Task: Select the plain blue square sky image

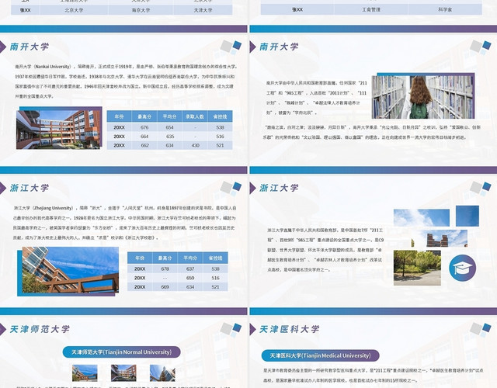Action: (467, 216)
